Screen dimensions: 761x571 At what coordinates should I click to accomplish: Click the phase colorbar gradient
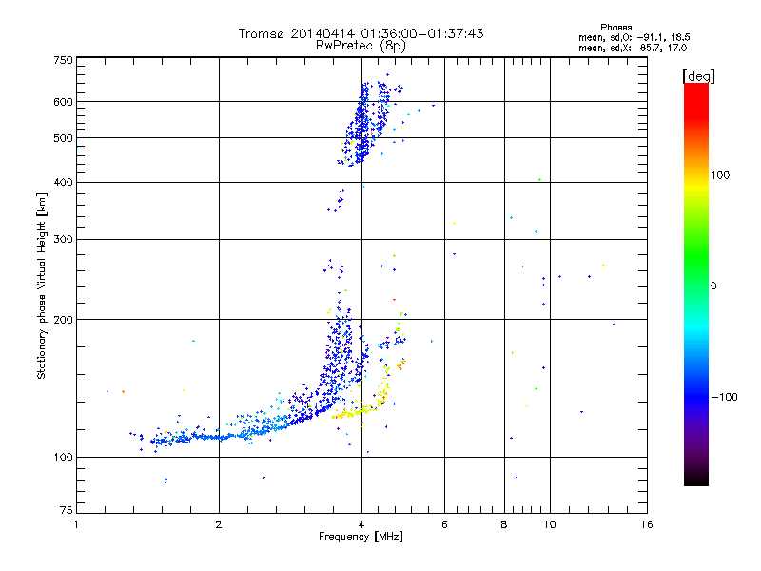[696, 284]
